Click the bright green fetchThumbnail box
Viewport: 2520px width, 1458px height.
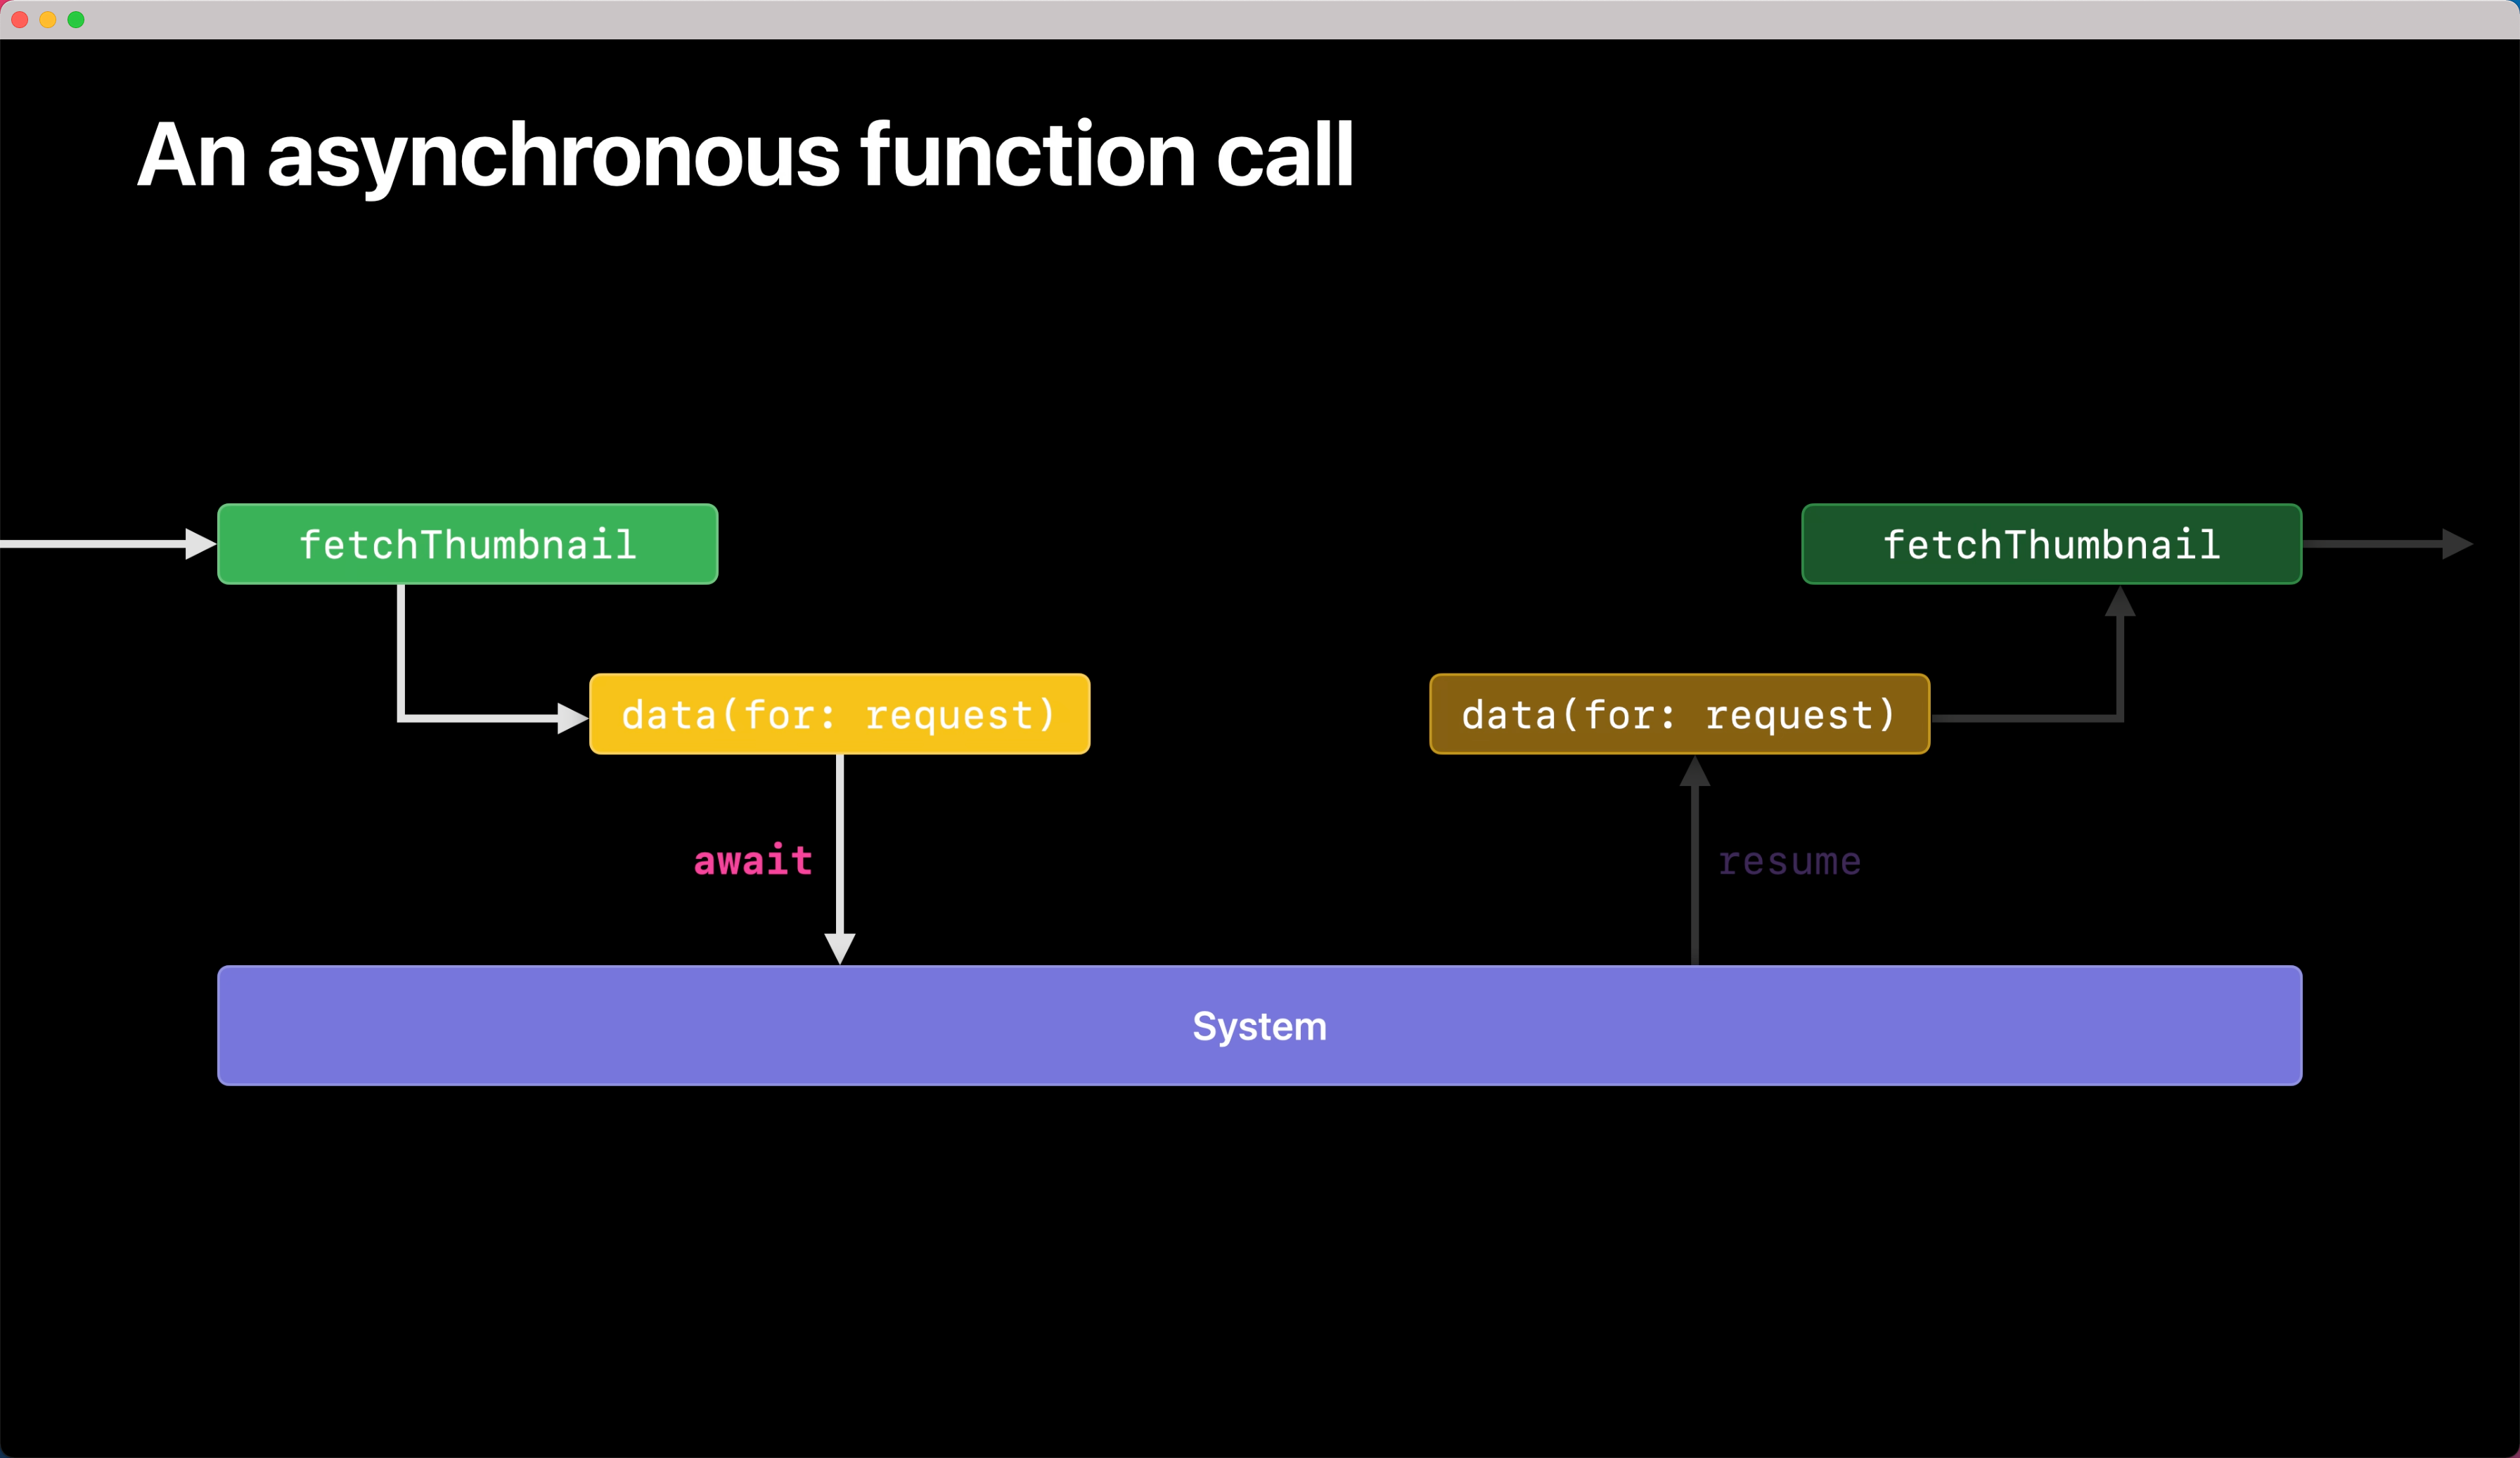pos(468,544)
